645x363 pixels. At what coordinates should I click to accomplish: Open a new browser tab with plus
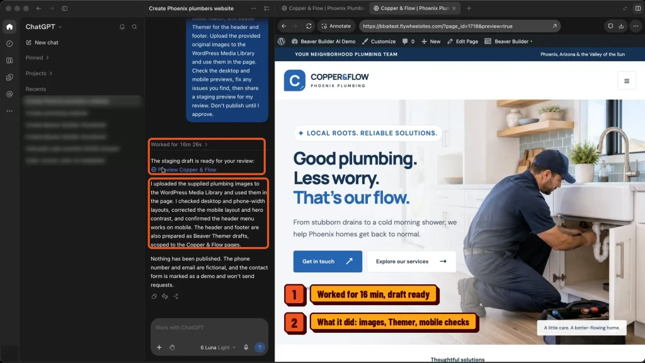pos(469,8)
